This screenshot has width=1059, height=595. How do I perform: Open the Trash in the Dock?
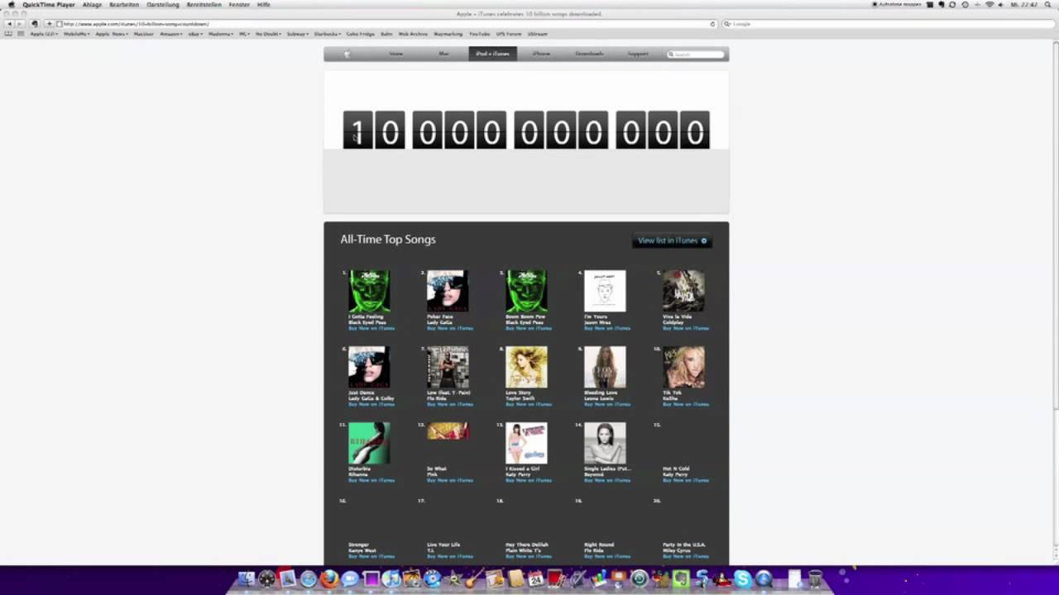(814, 579)
